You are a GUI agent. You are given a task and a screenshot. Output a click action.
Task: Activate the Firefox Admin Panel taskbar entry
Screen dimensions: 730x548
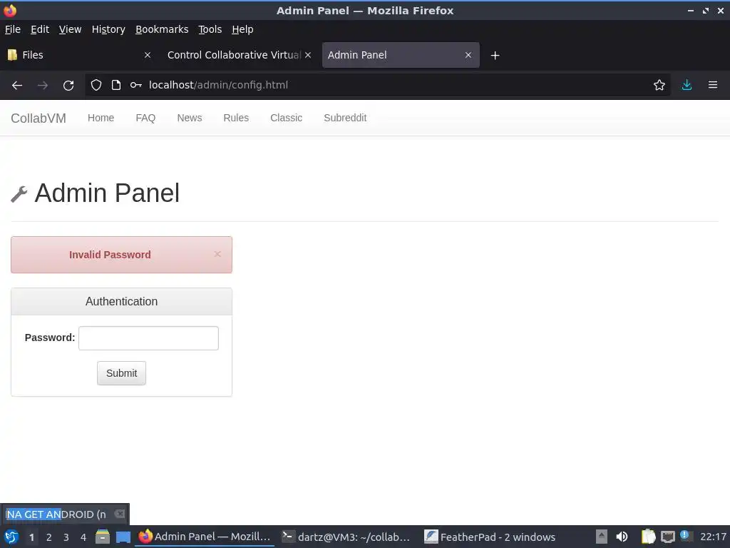205,537
